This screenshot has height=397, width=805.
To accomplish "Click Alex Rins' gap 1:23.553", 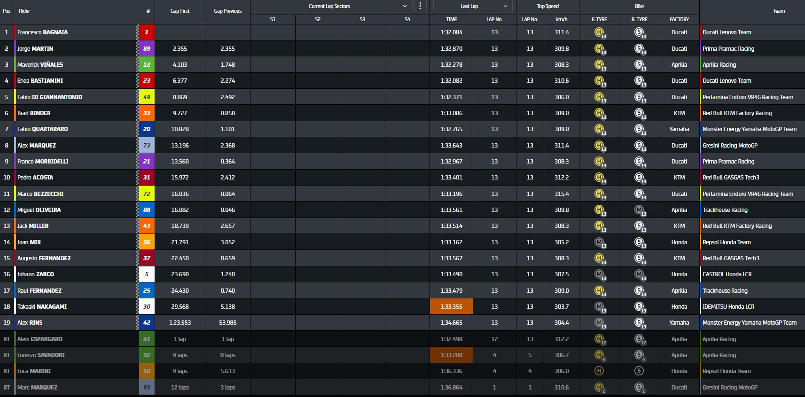I will click(180, 322).
